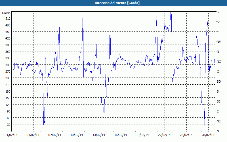Image resolution: width=227 pixels, height=142 pixels.
Task: Click the 'SO' compass label on right axis
Action: [x=219, y=82]
